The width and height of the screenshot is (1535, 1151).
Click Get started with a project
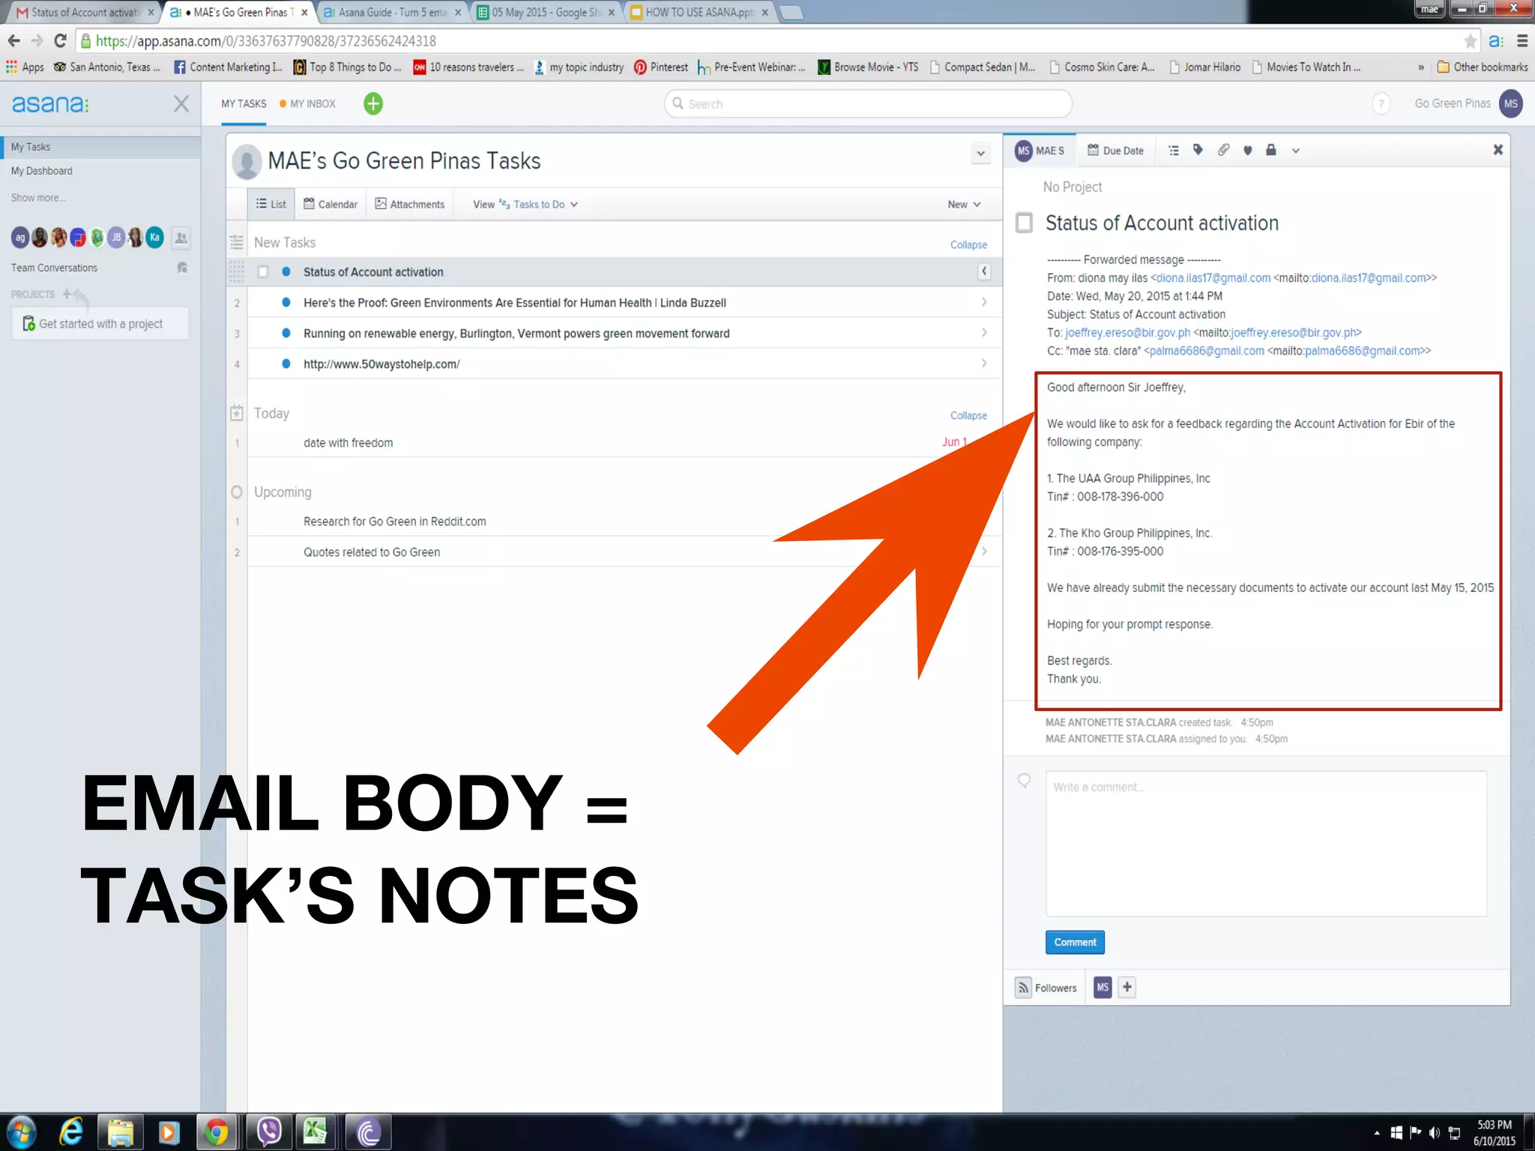click(100, 324)
